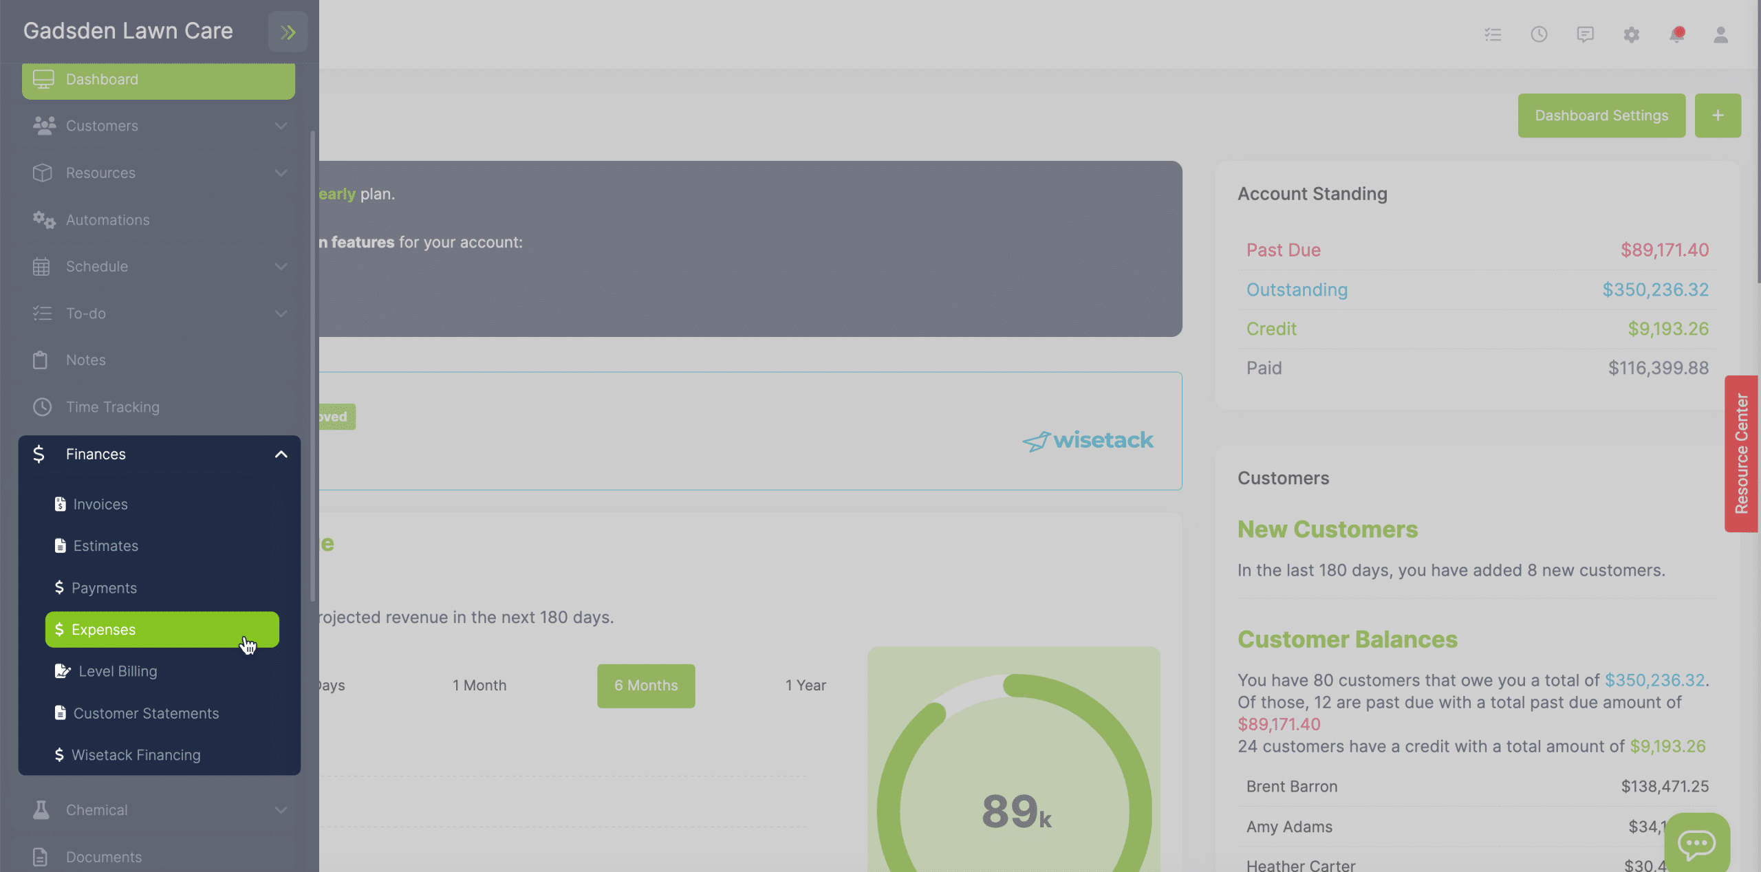Click the $350,236.32 owed amount link
The height and width of the screenshot is (872, 1761).
[x=1654, y=680]
